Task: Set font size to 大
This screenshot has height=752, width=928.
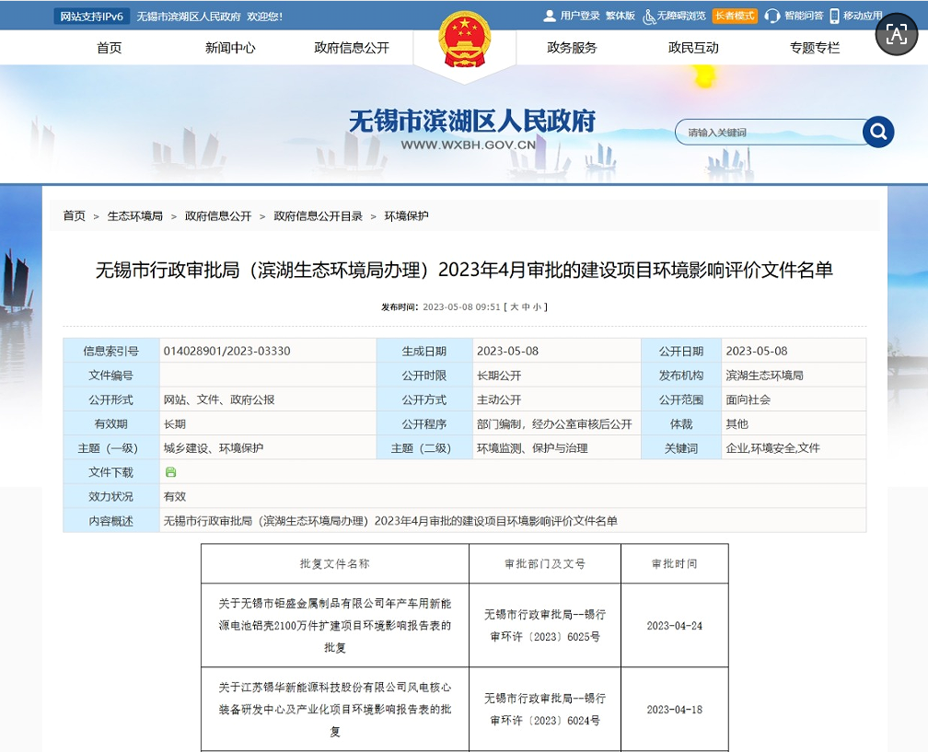Action: [515, 307]
